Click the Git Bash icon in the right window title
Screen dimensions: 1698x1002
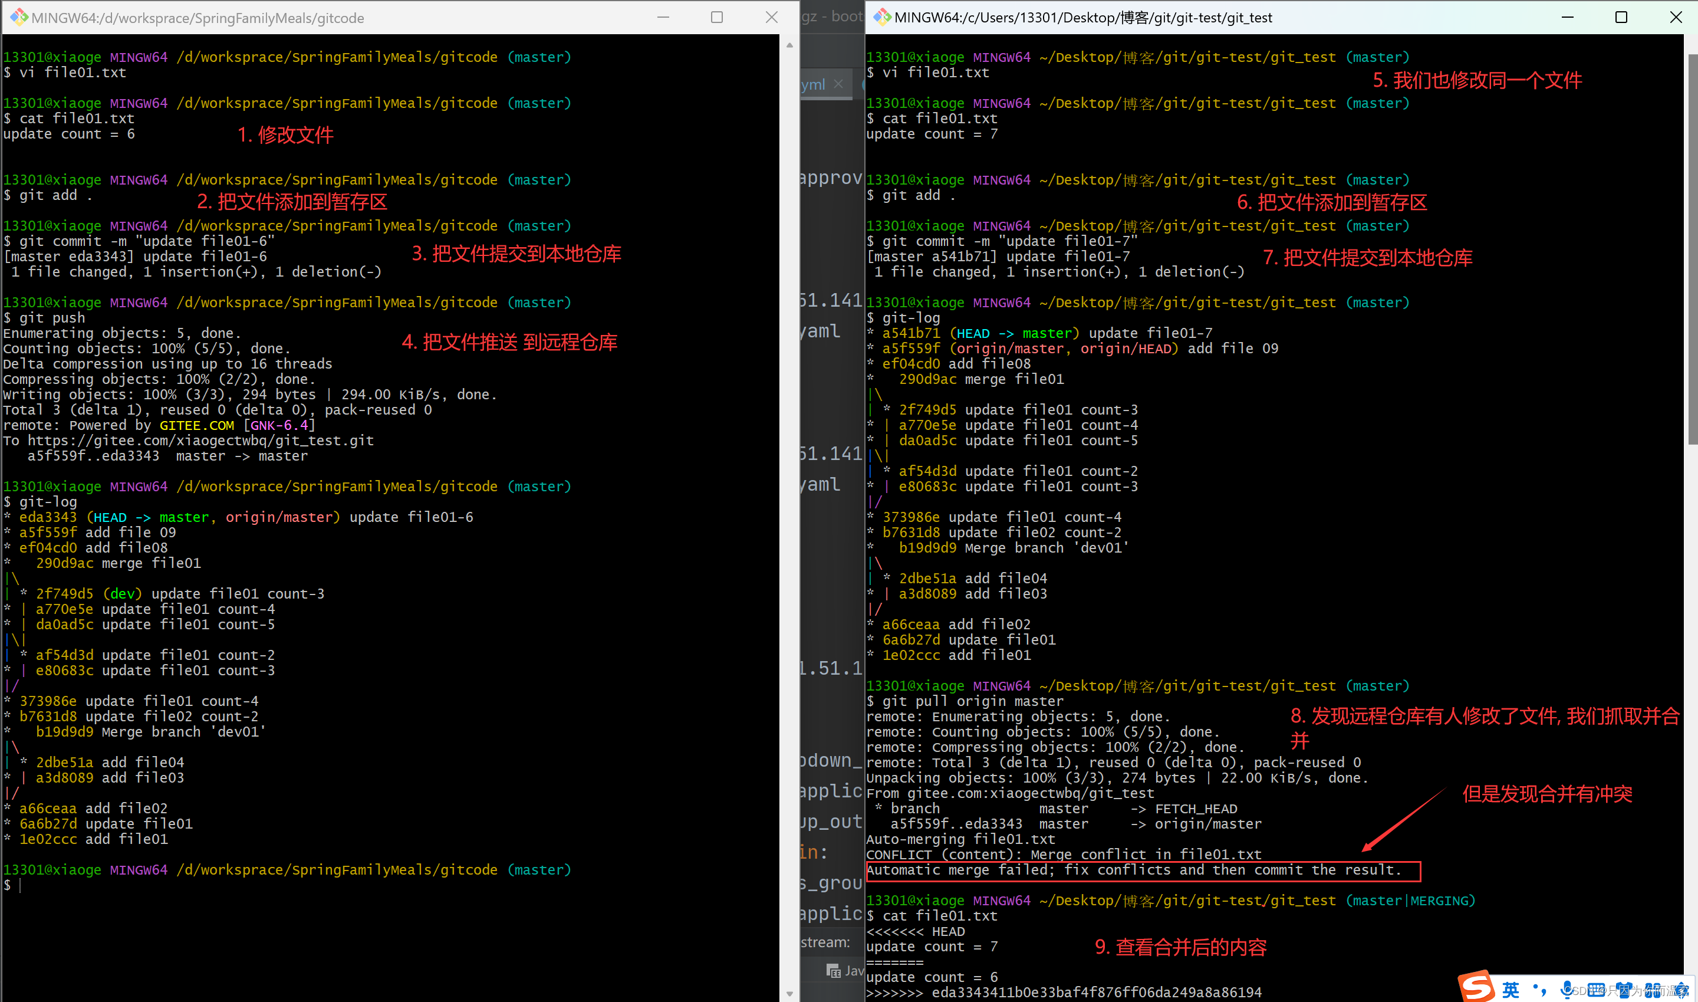[x=881, y=17]
